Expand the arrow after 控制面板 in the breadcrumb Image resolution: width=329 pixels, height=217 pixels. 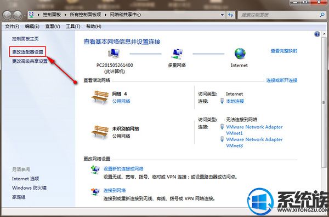pyautogui.click(x=65, y=15)
